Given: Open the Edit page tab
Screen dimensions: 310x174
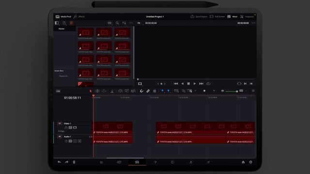Looking at the screenshot, I should click(x=137, y=162).
